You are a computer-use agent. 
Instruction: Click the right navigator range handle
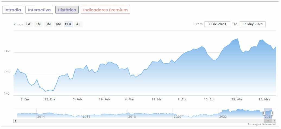[x=272, y=113]
